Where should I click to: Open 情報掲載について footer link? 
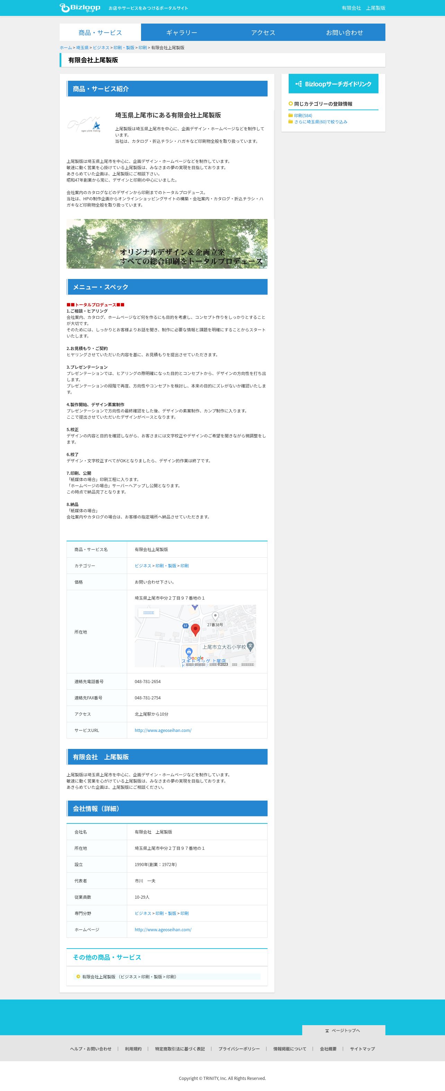pyautogui.click(x=290, y=1049)
